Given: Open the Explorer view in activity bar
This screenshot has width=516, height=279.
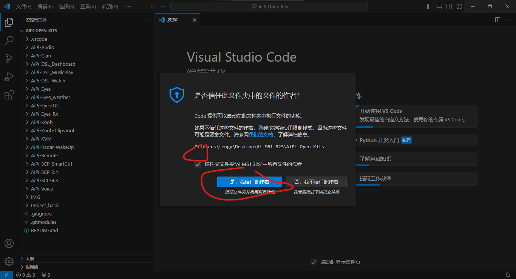Looking at the screenshot, I should [9, 23].
